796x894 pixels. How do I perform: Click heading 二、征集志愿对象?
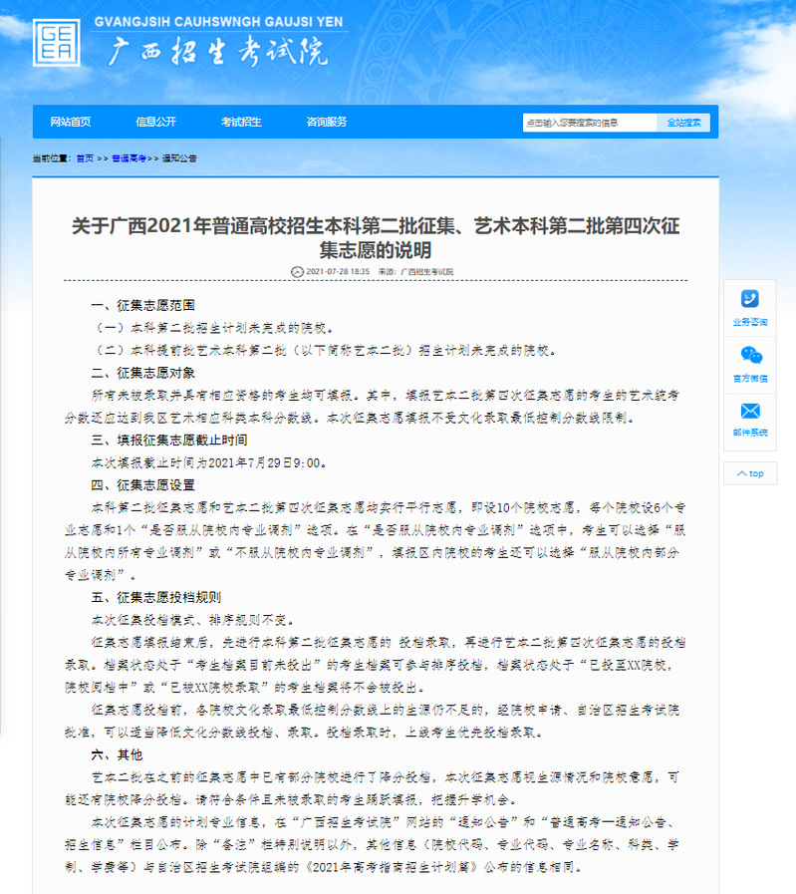pyautogui.click(x=143, y=373)
